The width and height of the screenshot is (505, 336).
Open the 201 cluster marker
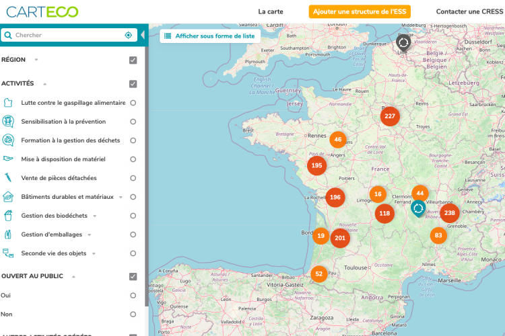click(x=340, y=238)
